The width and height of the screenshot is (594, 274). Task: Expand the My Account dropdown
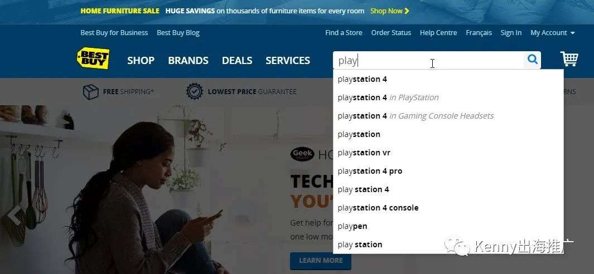click(552, 33)
